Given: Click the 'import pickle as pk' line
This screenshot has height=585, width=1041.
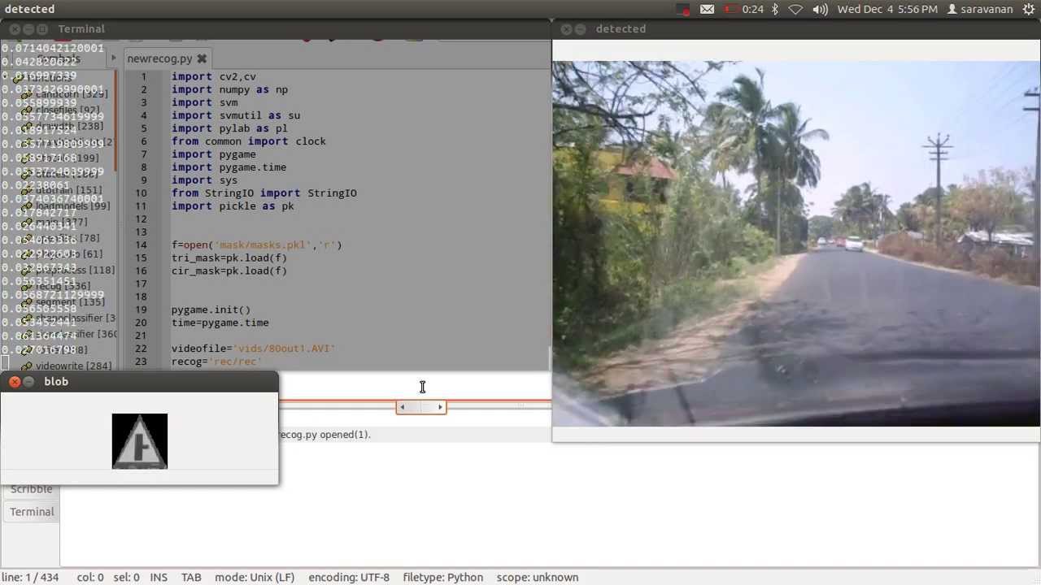Looking at the screenshot, I should pyautogui.click(x=233, y=206).
